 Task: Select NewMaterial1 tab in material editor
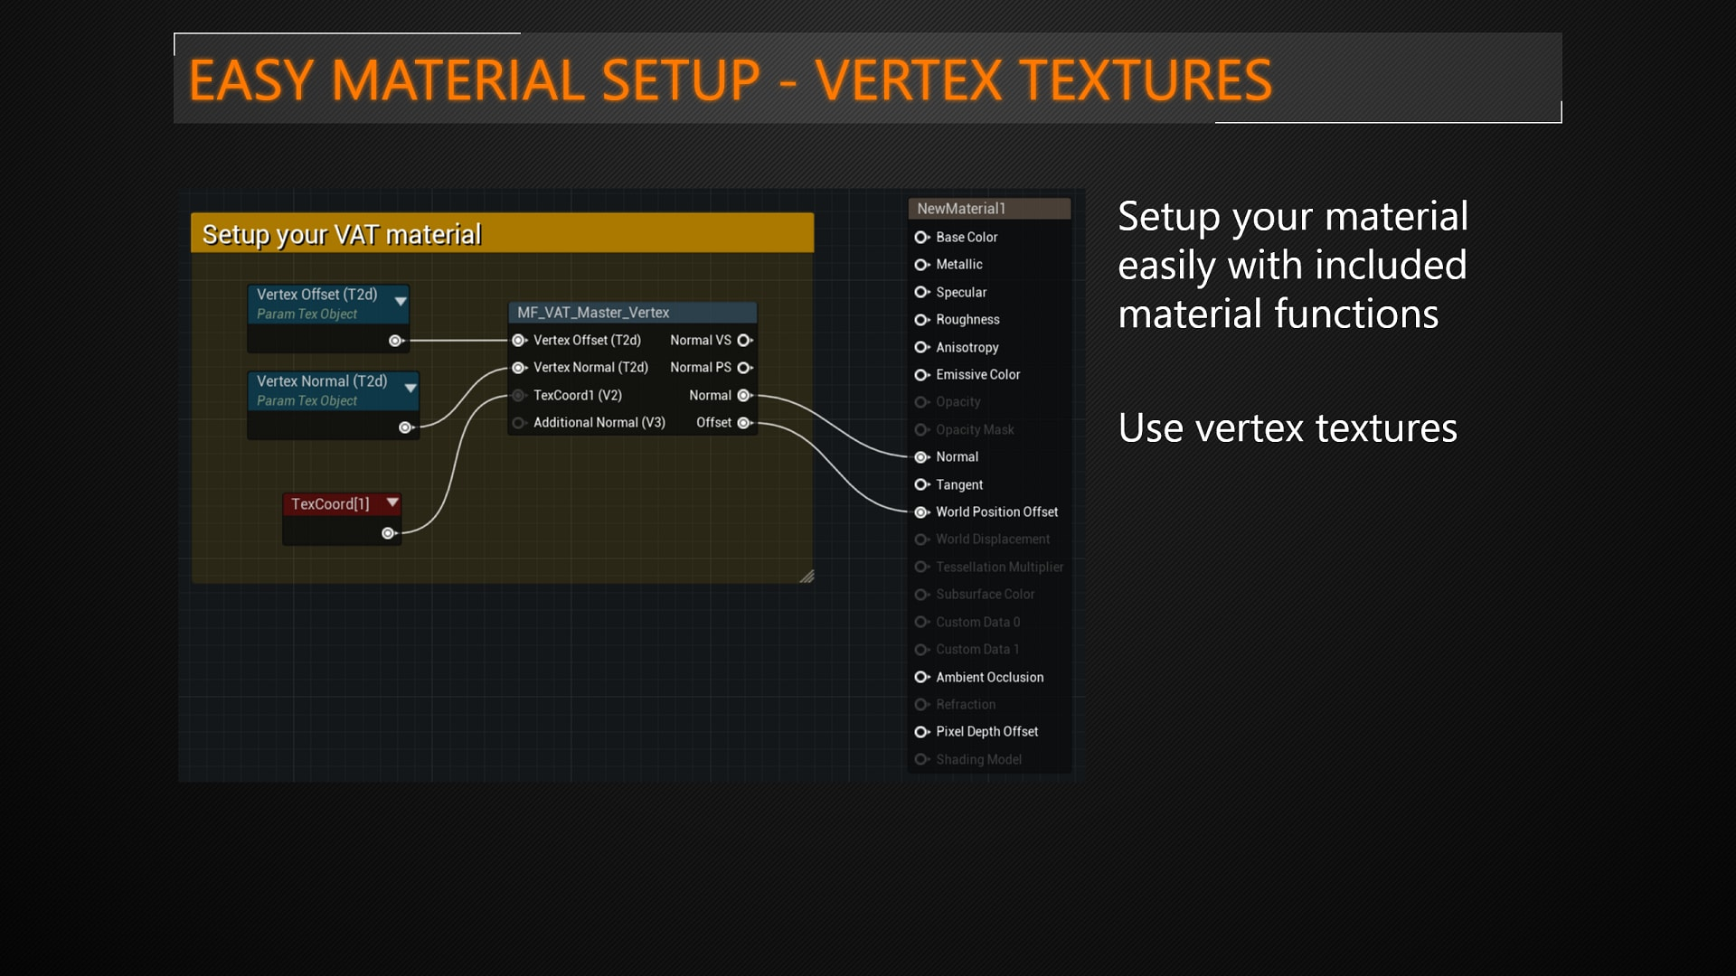coord(987,209)
